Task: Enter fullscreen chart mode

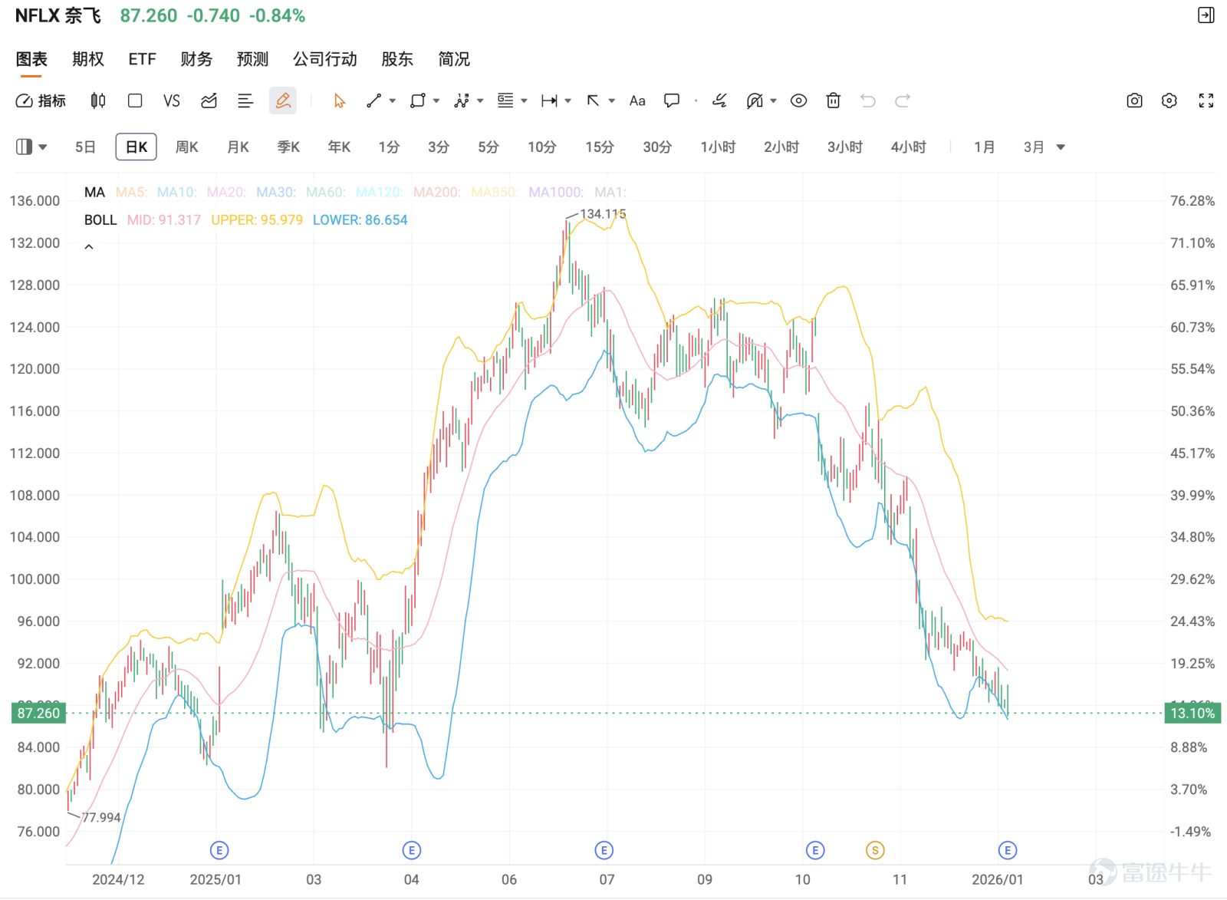Action: (x=1206, y=101)
